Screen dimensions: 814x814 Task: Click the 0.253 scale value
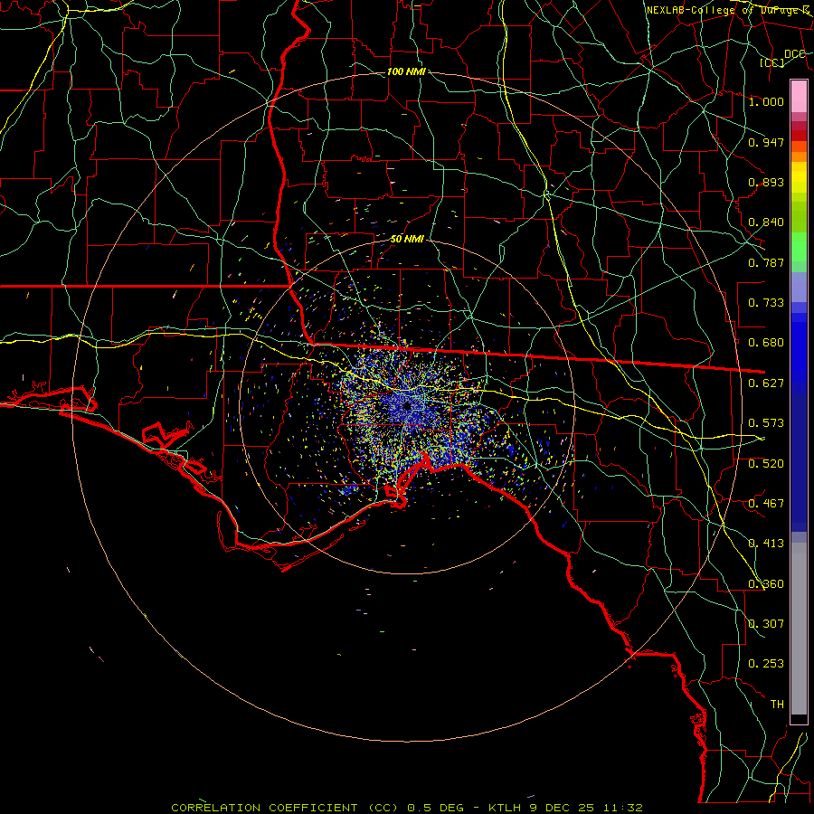click(766, 664)
